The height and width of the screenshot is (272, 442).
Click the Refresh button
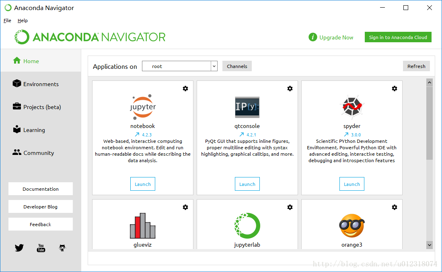[416, 66]
